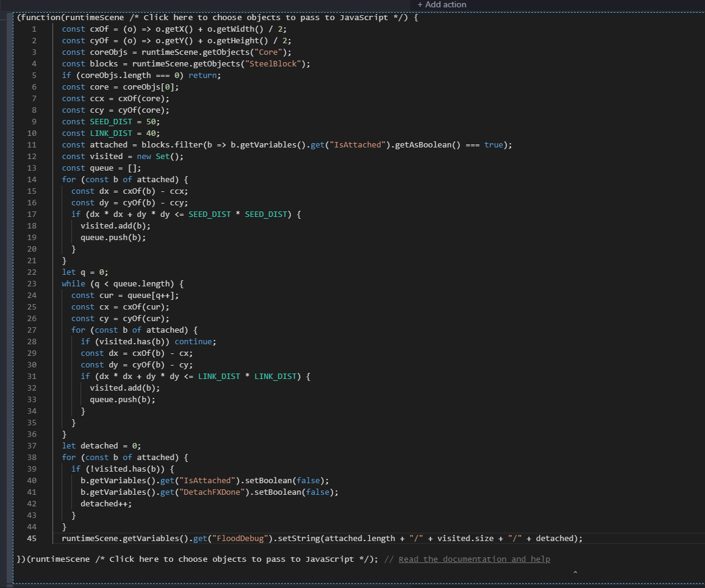The image size is (705, 588).
Task: Click line number 31 in the gutter
Action: 32,377
